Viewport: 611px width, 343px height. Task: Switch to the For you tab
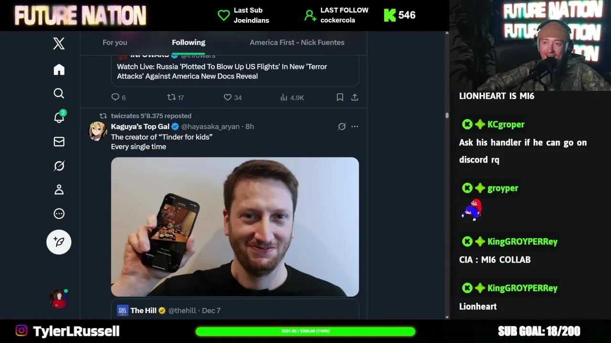(115, 42)
